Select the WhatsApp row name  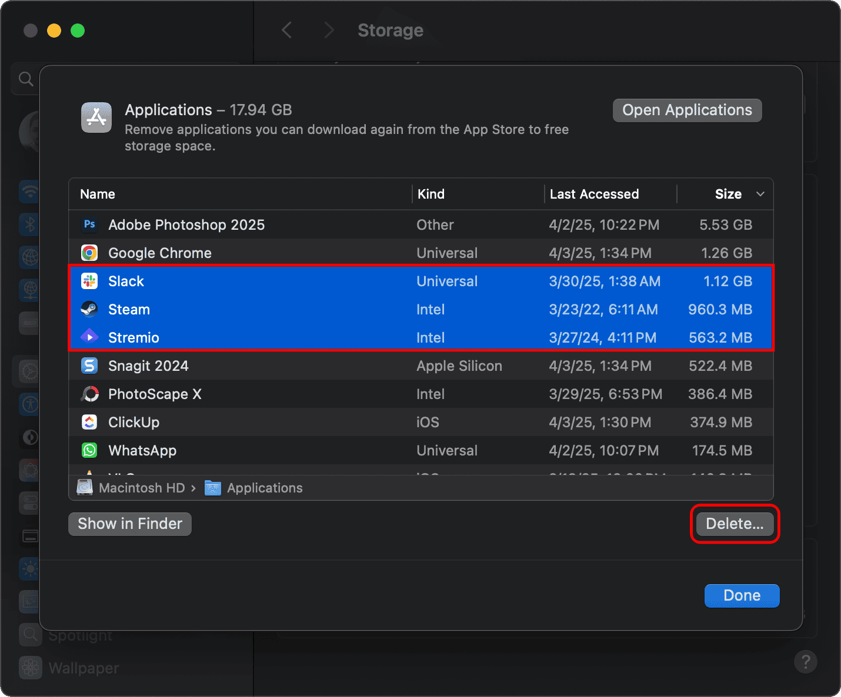tap(142, 450)
